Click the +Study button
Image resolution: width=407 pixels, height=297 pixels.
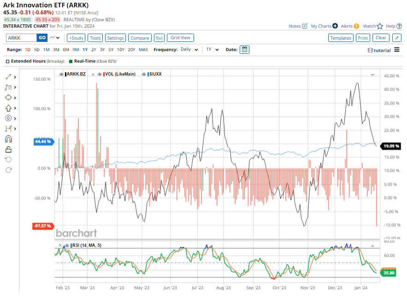click(76, 38)
